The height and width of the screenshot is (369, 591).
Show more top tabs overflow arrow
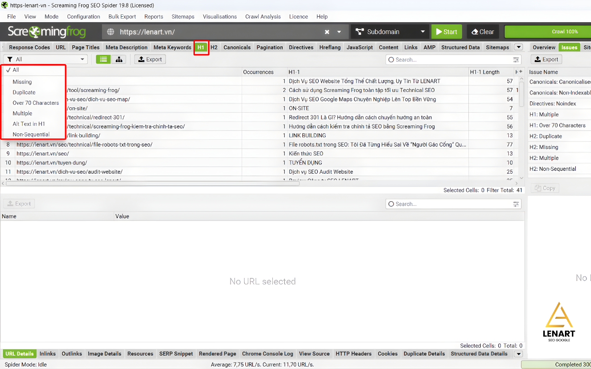point(518,47)
